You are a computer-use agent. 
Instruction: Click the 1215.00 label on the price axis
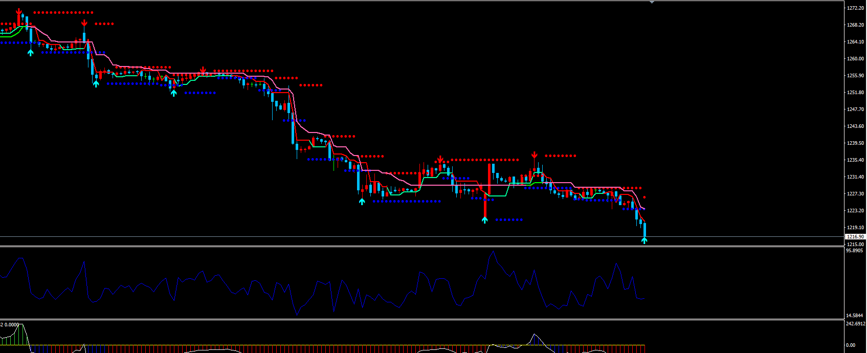855,245
